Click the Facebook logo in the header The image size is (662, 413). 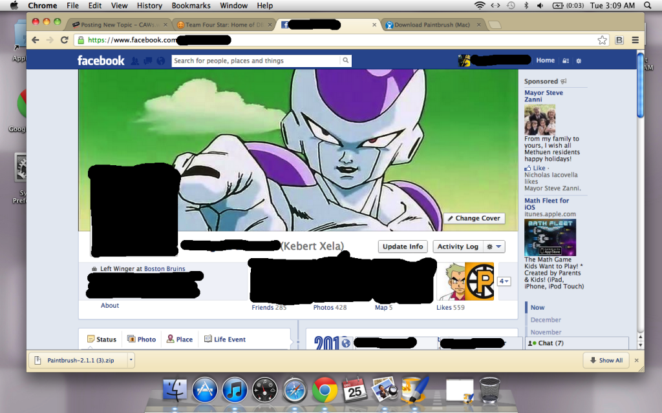pos(101,61)
